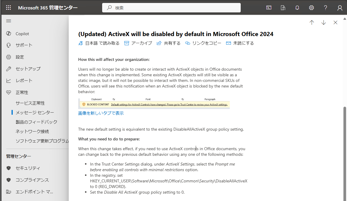Select メッセージ センター in the sidebar
This screenshot has height=201, width=347.
tap(35, 112)
